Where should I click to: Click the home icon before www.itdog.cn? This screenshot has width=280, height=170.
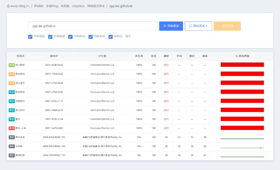[x=8, y=6]
